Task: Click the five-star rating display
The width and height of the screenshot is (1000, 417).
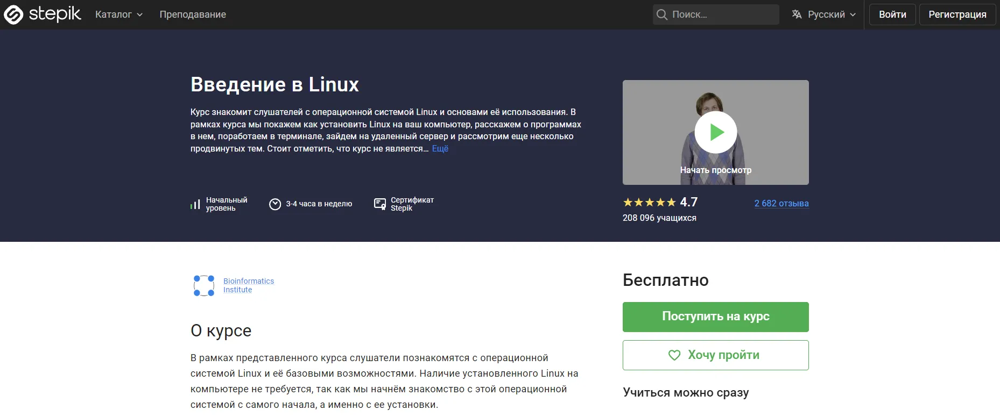Action: pos(649,203)
